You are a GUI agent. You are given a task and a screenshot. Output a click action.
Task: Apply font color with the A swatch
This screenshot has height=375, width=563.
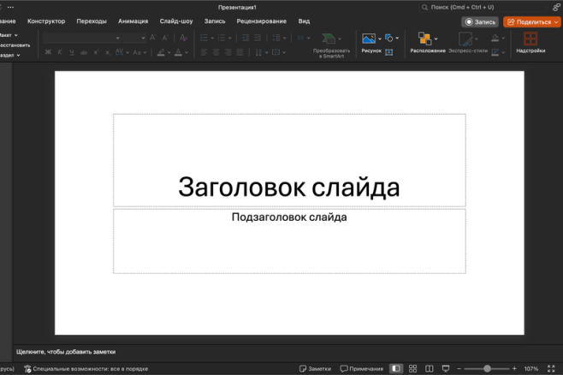pyautogui.click(x=178, y=52)
